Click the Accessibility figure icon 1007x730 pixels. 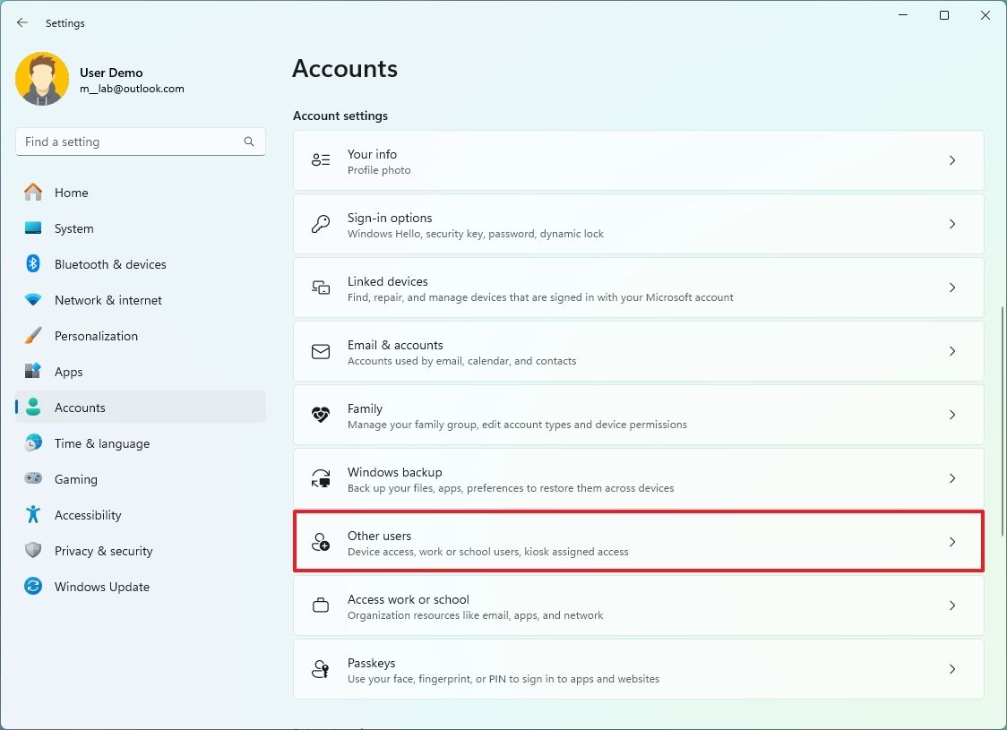tap(33, 515)
